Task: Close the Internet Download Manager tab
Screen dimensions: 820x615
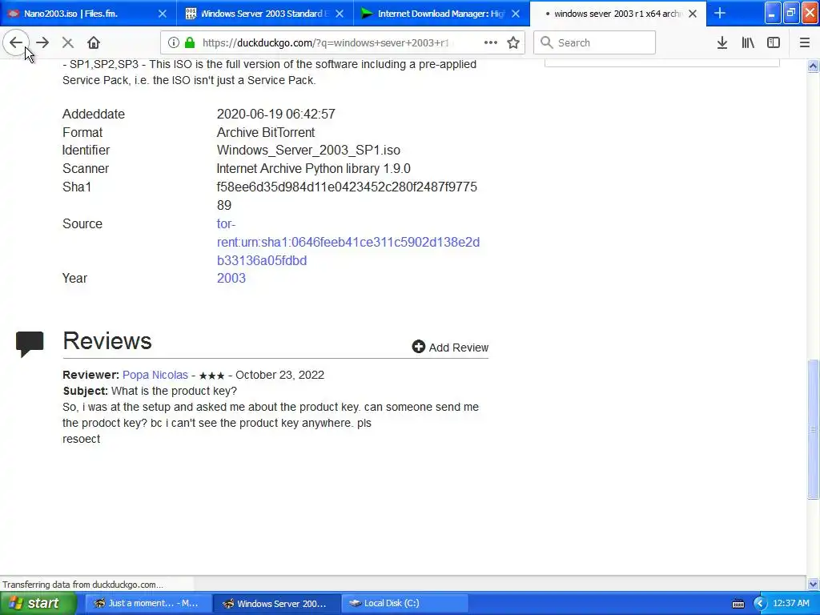Action: coord(516,14)
